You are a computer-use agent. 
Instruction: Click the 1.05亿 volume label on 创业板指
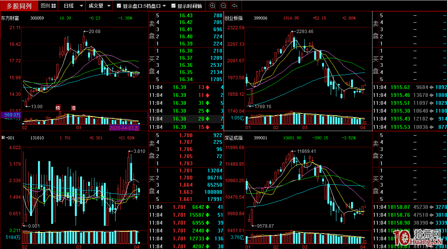point(237,118)
